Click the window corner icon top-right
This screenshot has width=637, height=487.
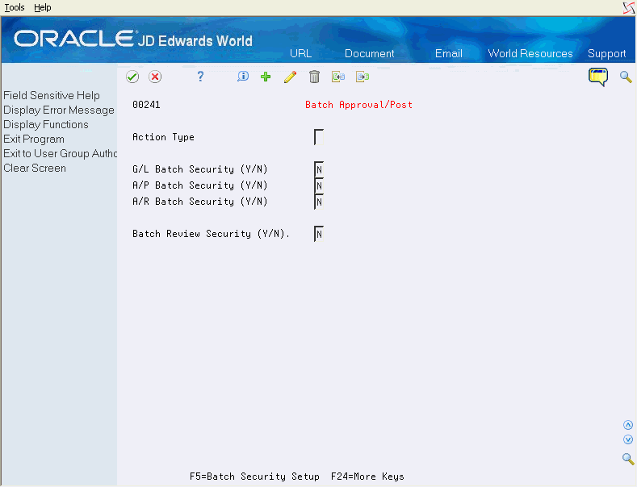(629, 8)
